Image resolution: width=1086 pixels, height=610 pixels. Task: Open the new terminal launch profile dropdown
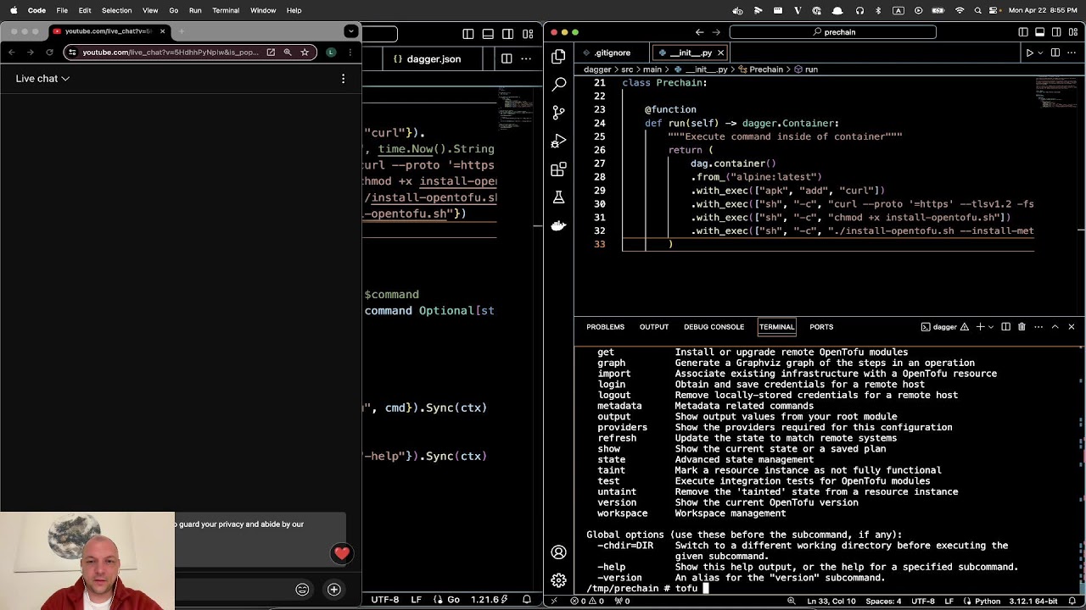point(990,327)
